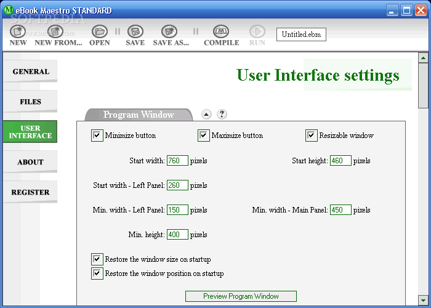This screenshot has width=431, height=308.
Task: Toggle Restore the window size on startup
Action: [97, 259]
